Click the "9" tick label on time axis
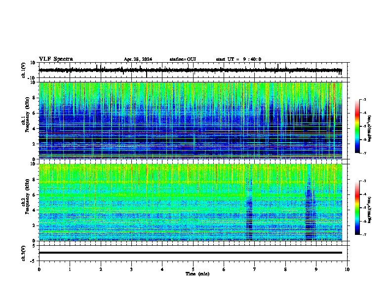 coord(316,269)
